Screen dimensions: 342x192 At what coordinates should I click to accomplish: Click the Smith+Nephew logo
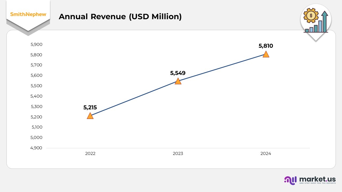click(x=28, y=14)
